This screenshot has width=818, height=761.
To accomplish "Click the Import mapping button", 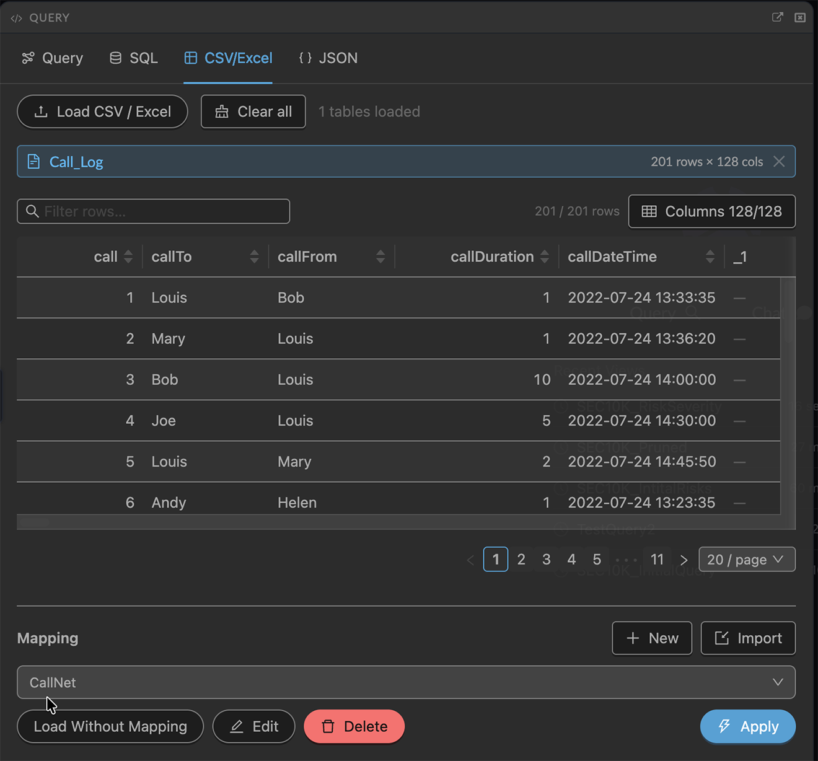I will pyautogui.click(x=748, y=638).
